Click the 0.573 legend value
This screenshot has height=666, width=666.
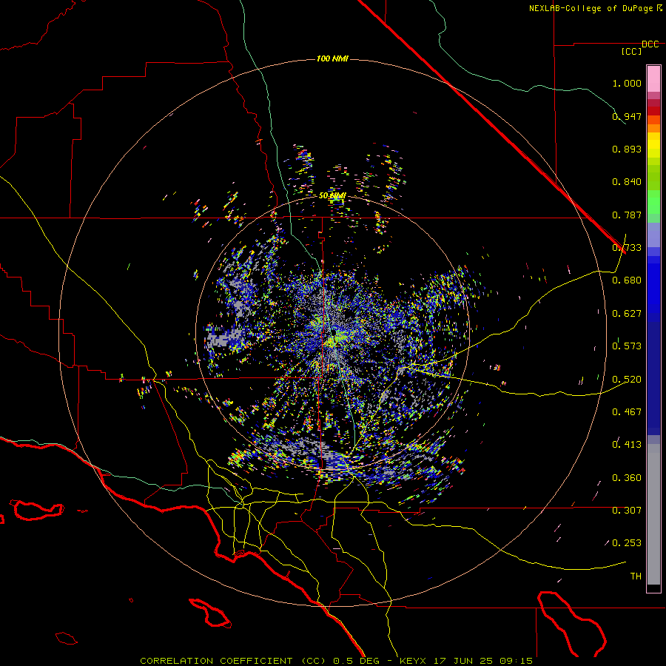pos(627,346)
